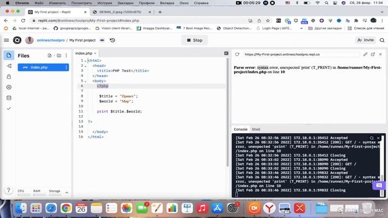388x218 pixels.
Task: Search within the console output
Action: tap(372, 138)
